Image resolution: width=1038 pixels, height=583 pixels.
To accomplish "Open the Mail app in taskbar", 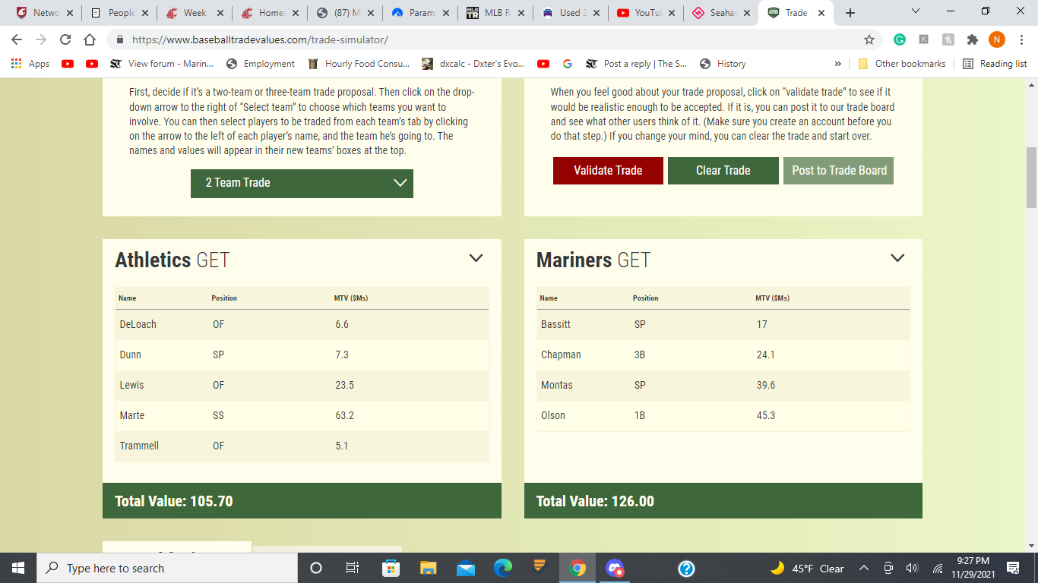I will click(x=466, y=568).
